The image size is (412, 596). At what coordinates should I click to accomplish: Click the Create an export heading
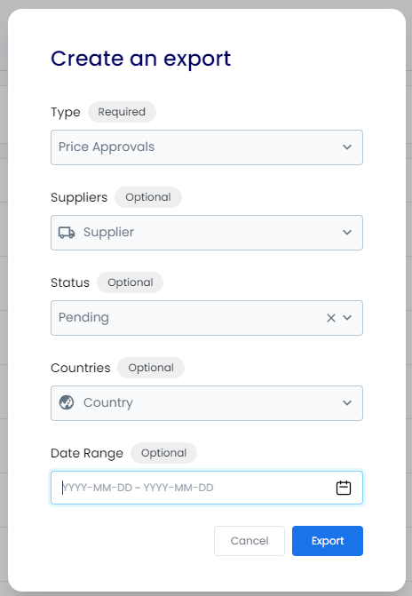[141, 59]
